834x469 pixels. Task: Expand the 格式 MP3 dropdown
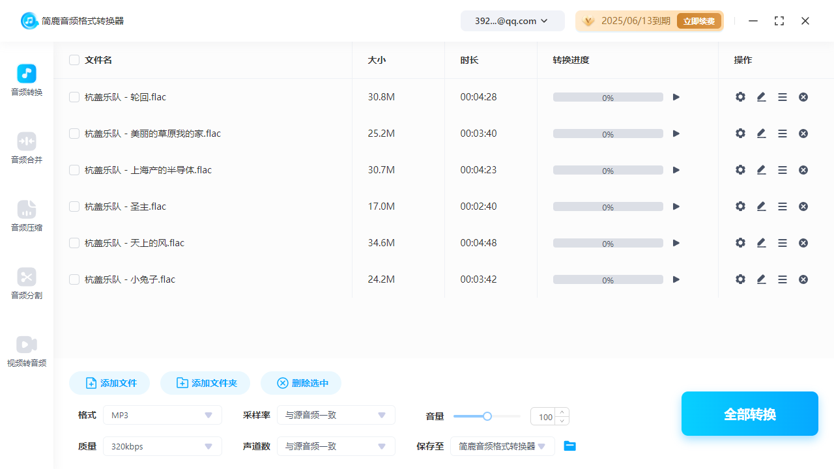coord(162,415)
